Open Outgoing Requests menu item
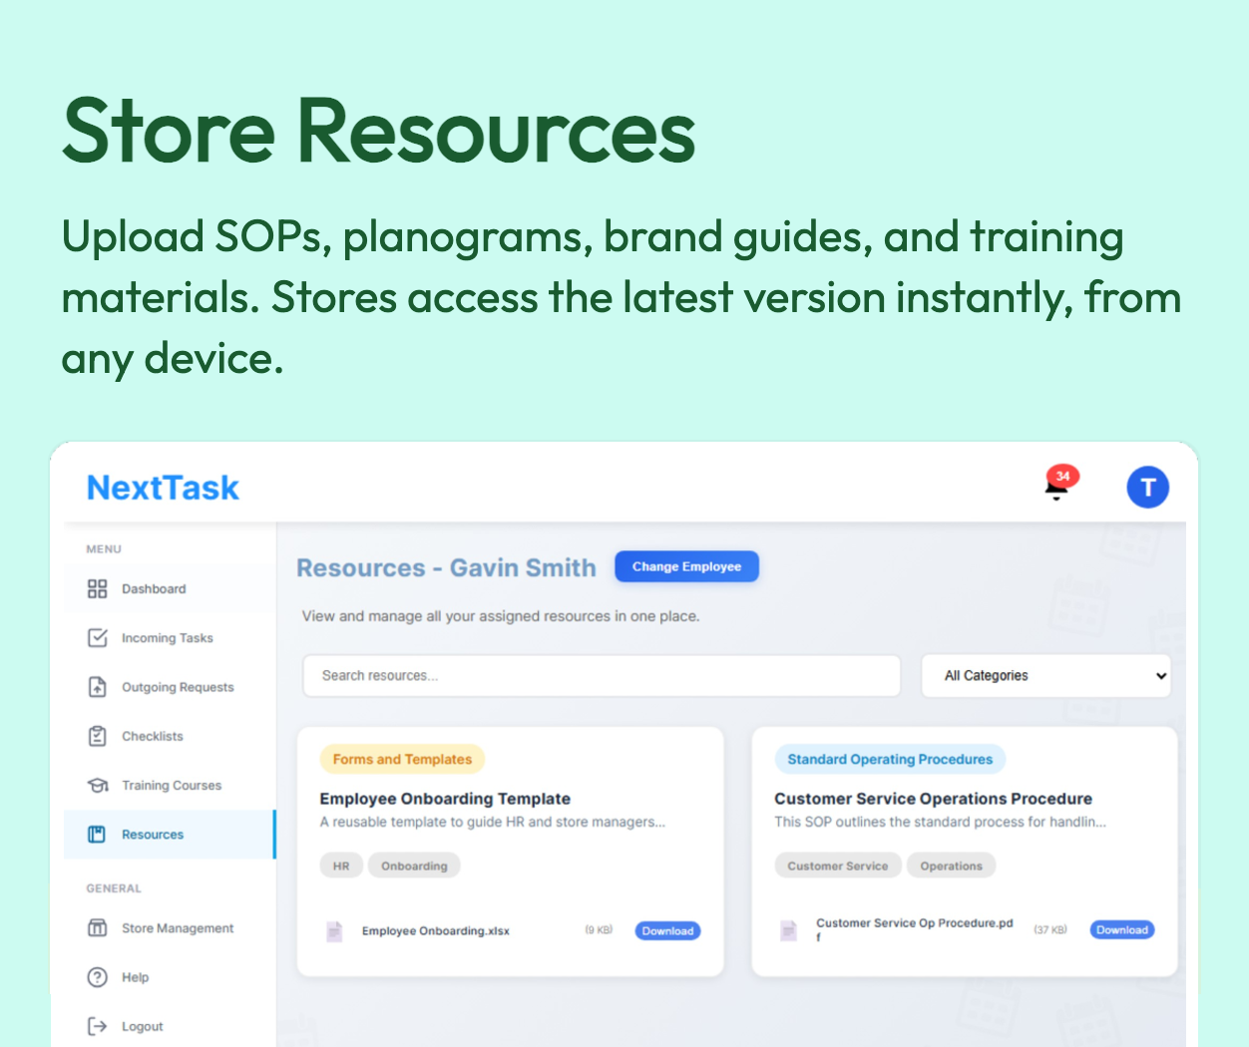 tap(170, 687)
